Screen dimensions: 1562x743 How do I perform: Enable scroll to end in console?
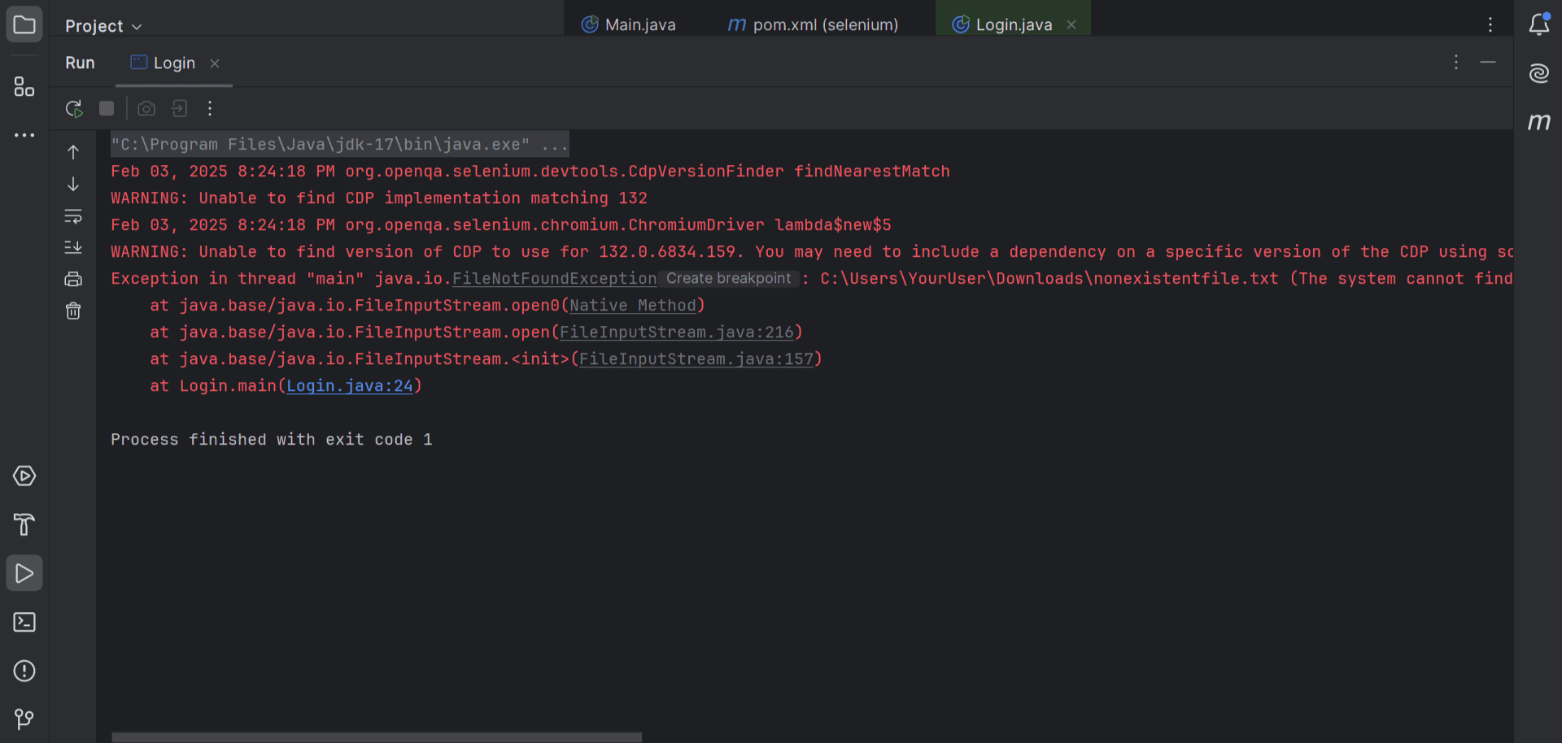73,247
